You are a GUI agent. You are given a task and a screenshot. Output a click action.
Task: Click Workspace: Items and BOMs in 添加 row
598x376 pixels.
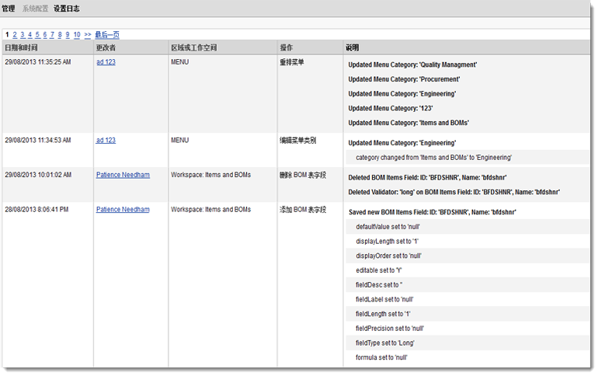click(210, 209)
